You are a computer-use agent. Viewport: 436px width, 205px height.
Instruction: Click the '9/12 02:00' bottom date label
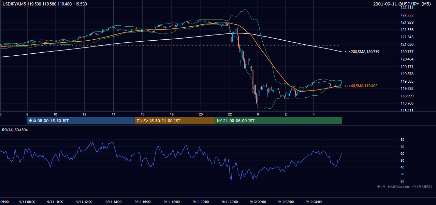point(286,202)
